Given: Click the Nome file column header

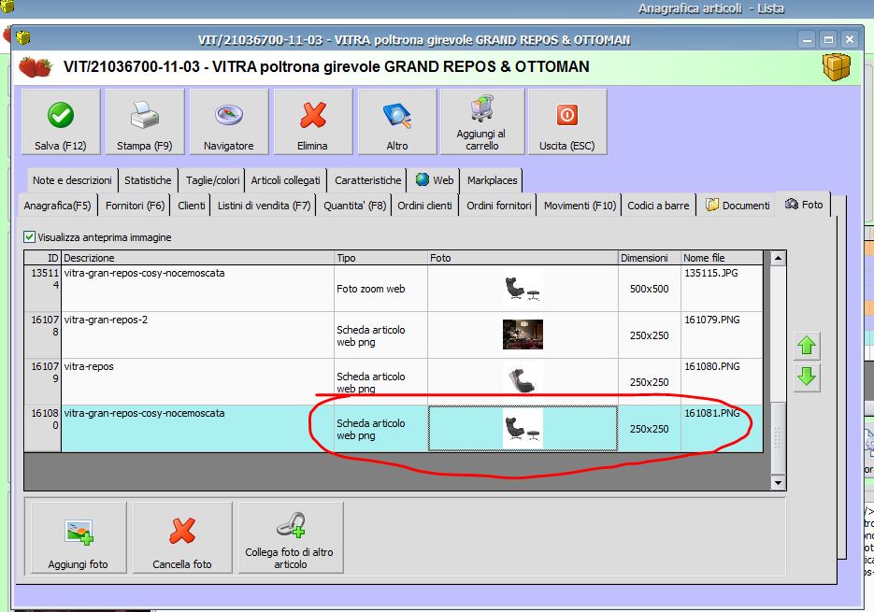Looking at the screenshot, I should click(722, 258).
